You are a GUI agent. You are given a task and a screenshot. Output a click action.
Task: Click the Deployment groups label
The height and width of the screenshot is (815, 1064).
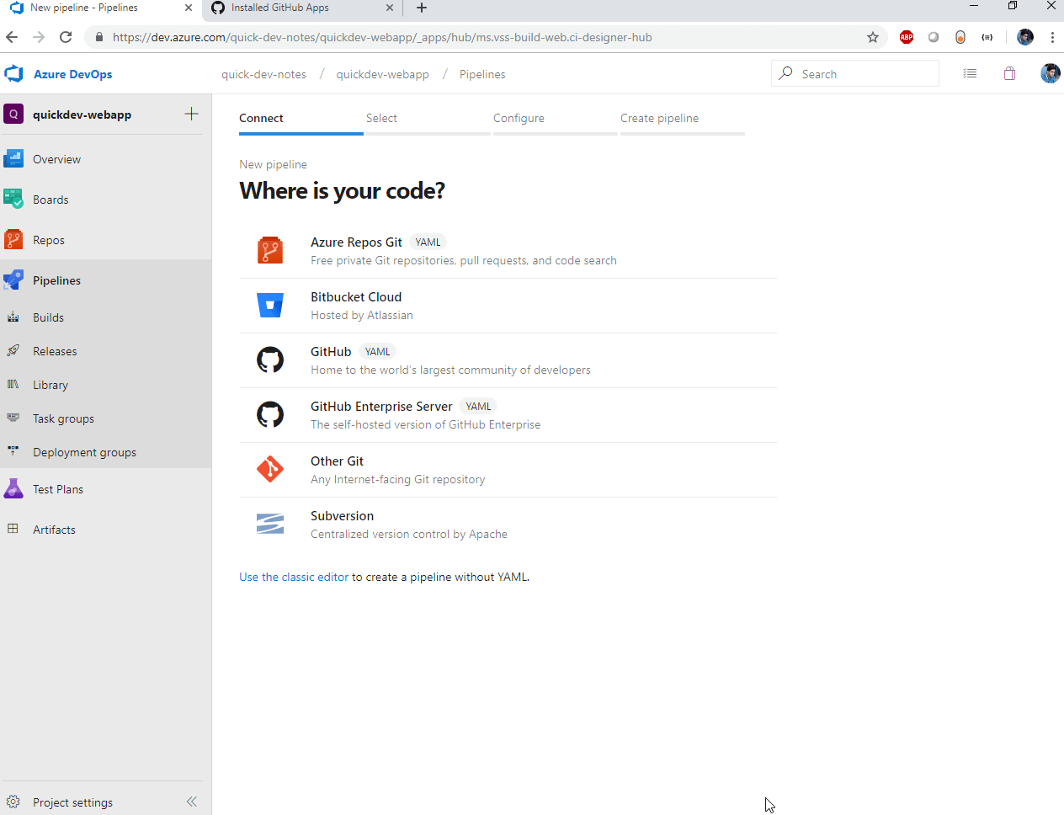84,452
